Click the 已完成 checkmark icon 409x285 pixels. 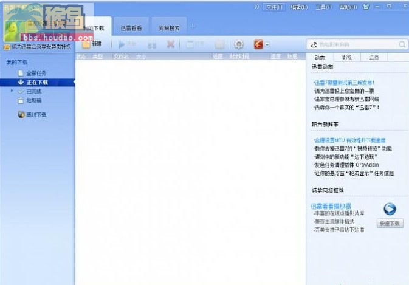(21, 92)
